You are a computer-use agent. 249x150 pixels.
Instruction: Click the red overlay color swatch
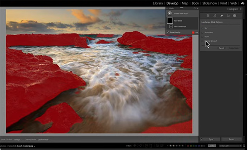(x=193, y=32)
